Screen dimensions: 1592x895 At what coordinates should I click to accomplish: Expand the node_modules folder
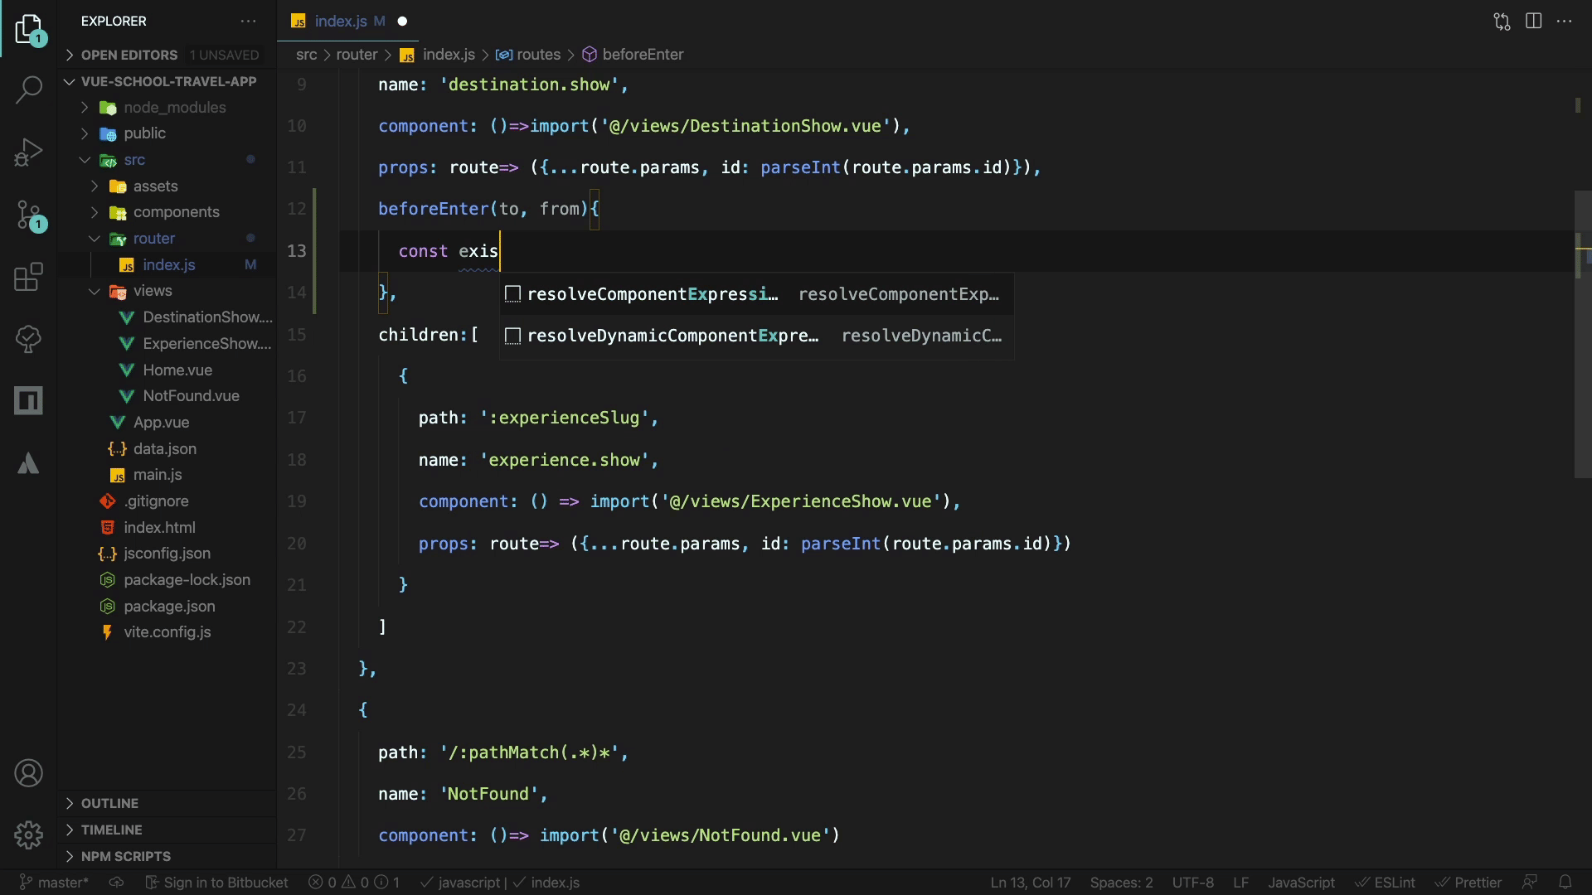174,108
